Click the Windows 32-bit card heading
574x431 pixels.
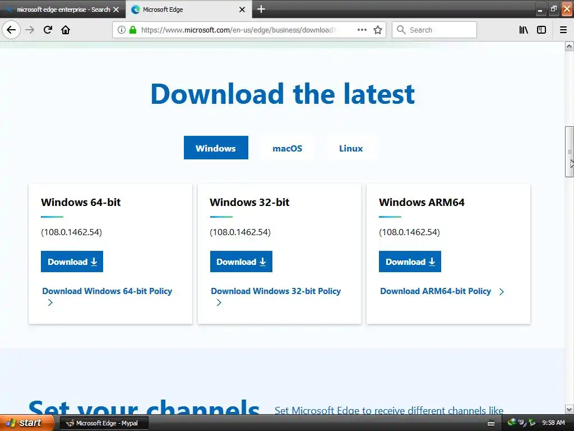249,202
